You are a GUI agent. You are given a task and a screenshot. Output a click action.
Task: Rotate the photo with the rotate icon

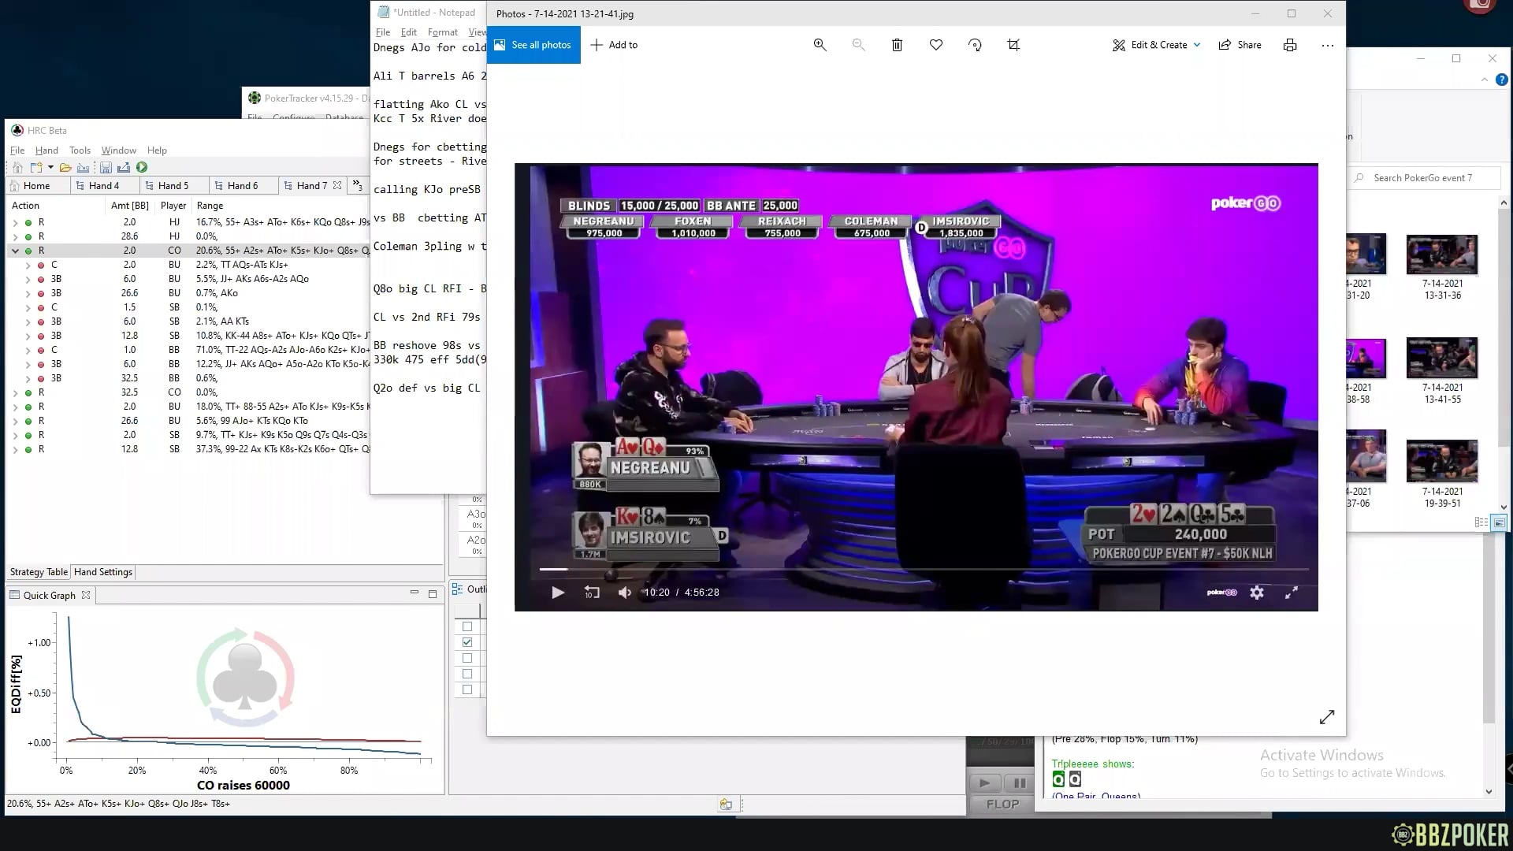pos(975,45)
